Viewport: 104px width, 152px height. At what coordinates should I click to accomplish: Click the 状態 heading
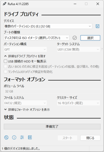click(x=9, y=117)
